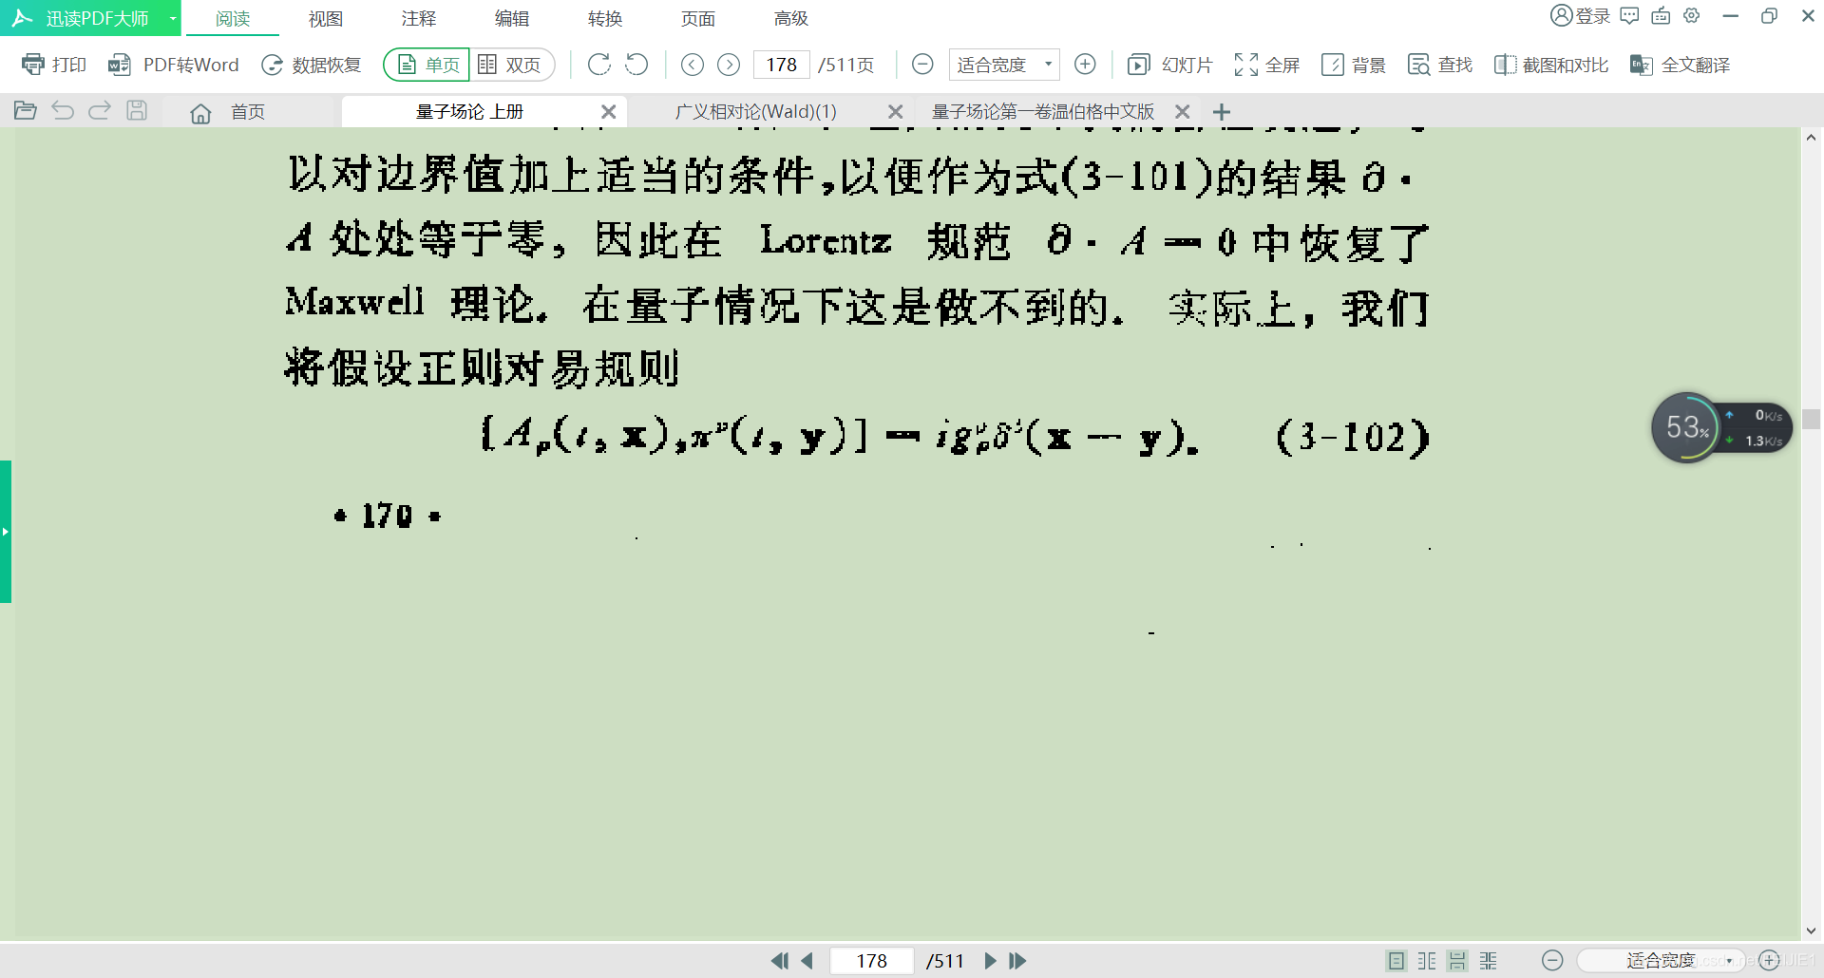
Task: Click scrollbar up arrow
Action: point(1812,138)
